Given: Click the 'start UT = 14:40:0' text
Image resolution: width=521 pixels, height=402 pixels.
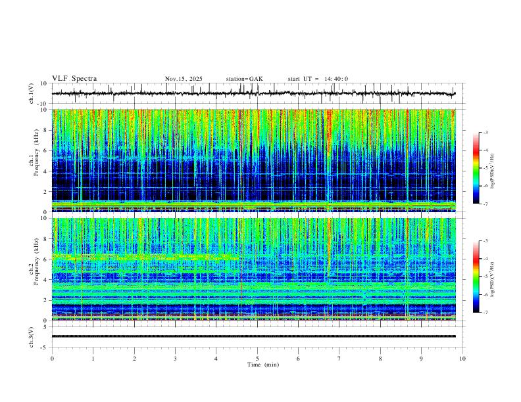Looking at the screenshot, I should click(318, 79).
